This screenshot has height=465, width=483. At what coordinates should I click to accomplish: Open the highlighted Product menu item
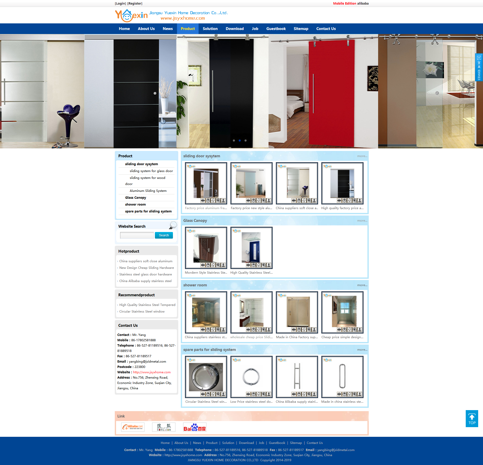click(x=188, y=29)
